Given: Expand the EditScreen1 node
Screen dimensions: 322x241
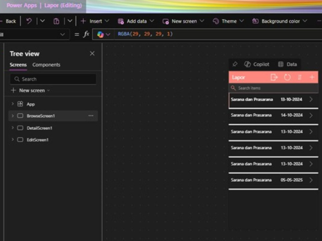Looking at the screenshot, I should [13, 139].
